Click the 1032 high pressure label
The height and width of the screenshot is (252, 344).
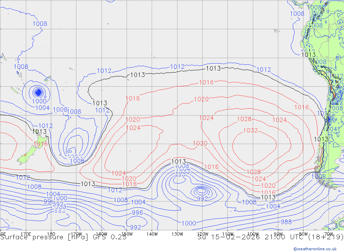pos(250,130)
